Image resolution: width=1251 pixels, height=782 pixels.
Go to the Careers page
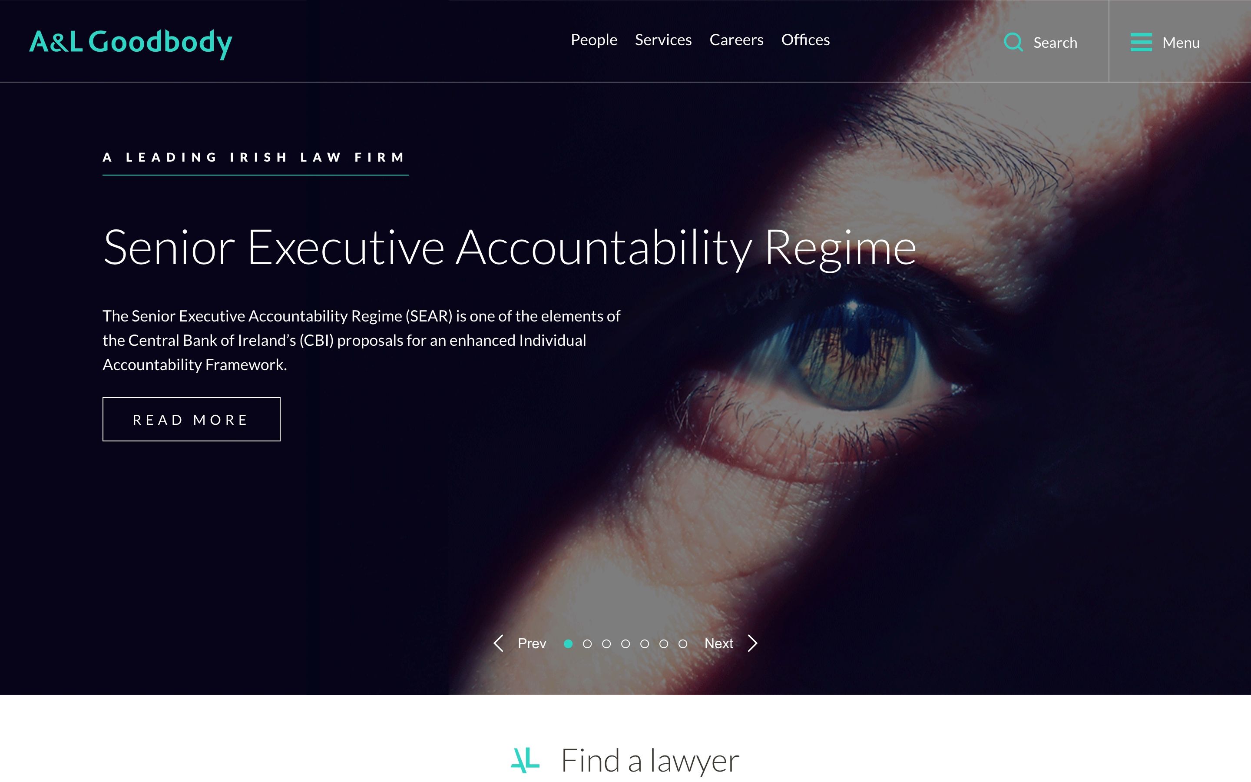(736, 40)
